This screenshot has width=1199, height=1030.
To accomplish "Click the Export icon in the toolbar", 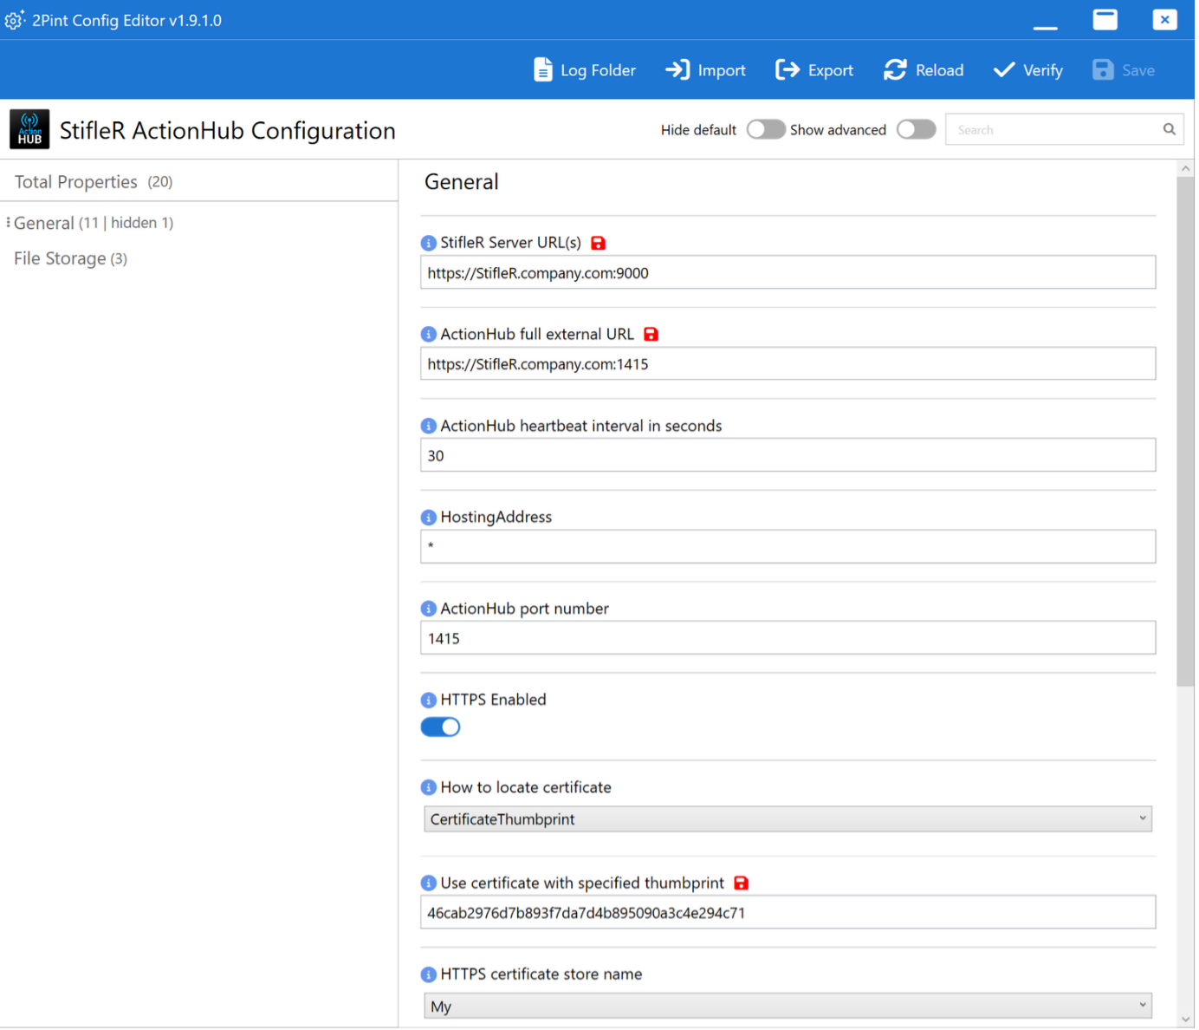I will point(787,69).
